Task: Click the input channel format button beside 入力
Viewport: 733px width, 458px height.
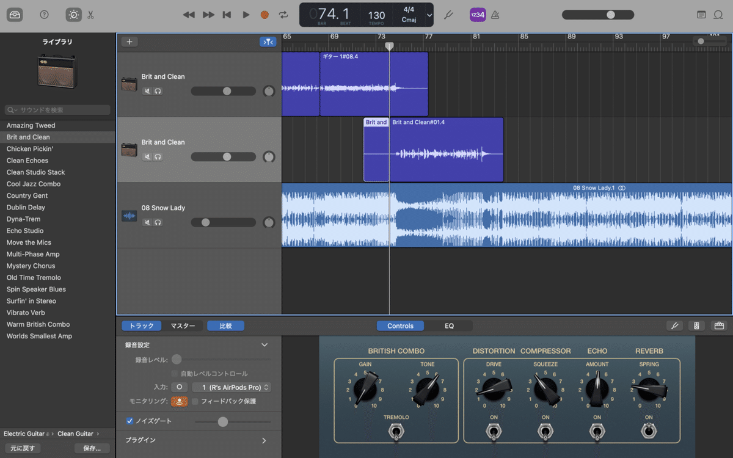Action: tap(179, 387)
